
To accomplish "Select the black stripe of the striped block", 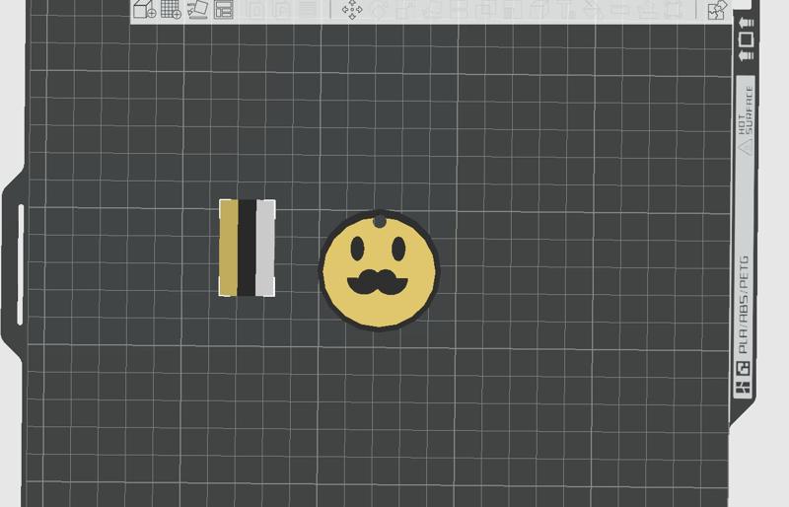I will [247, 248].
